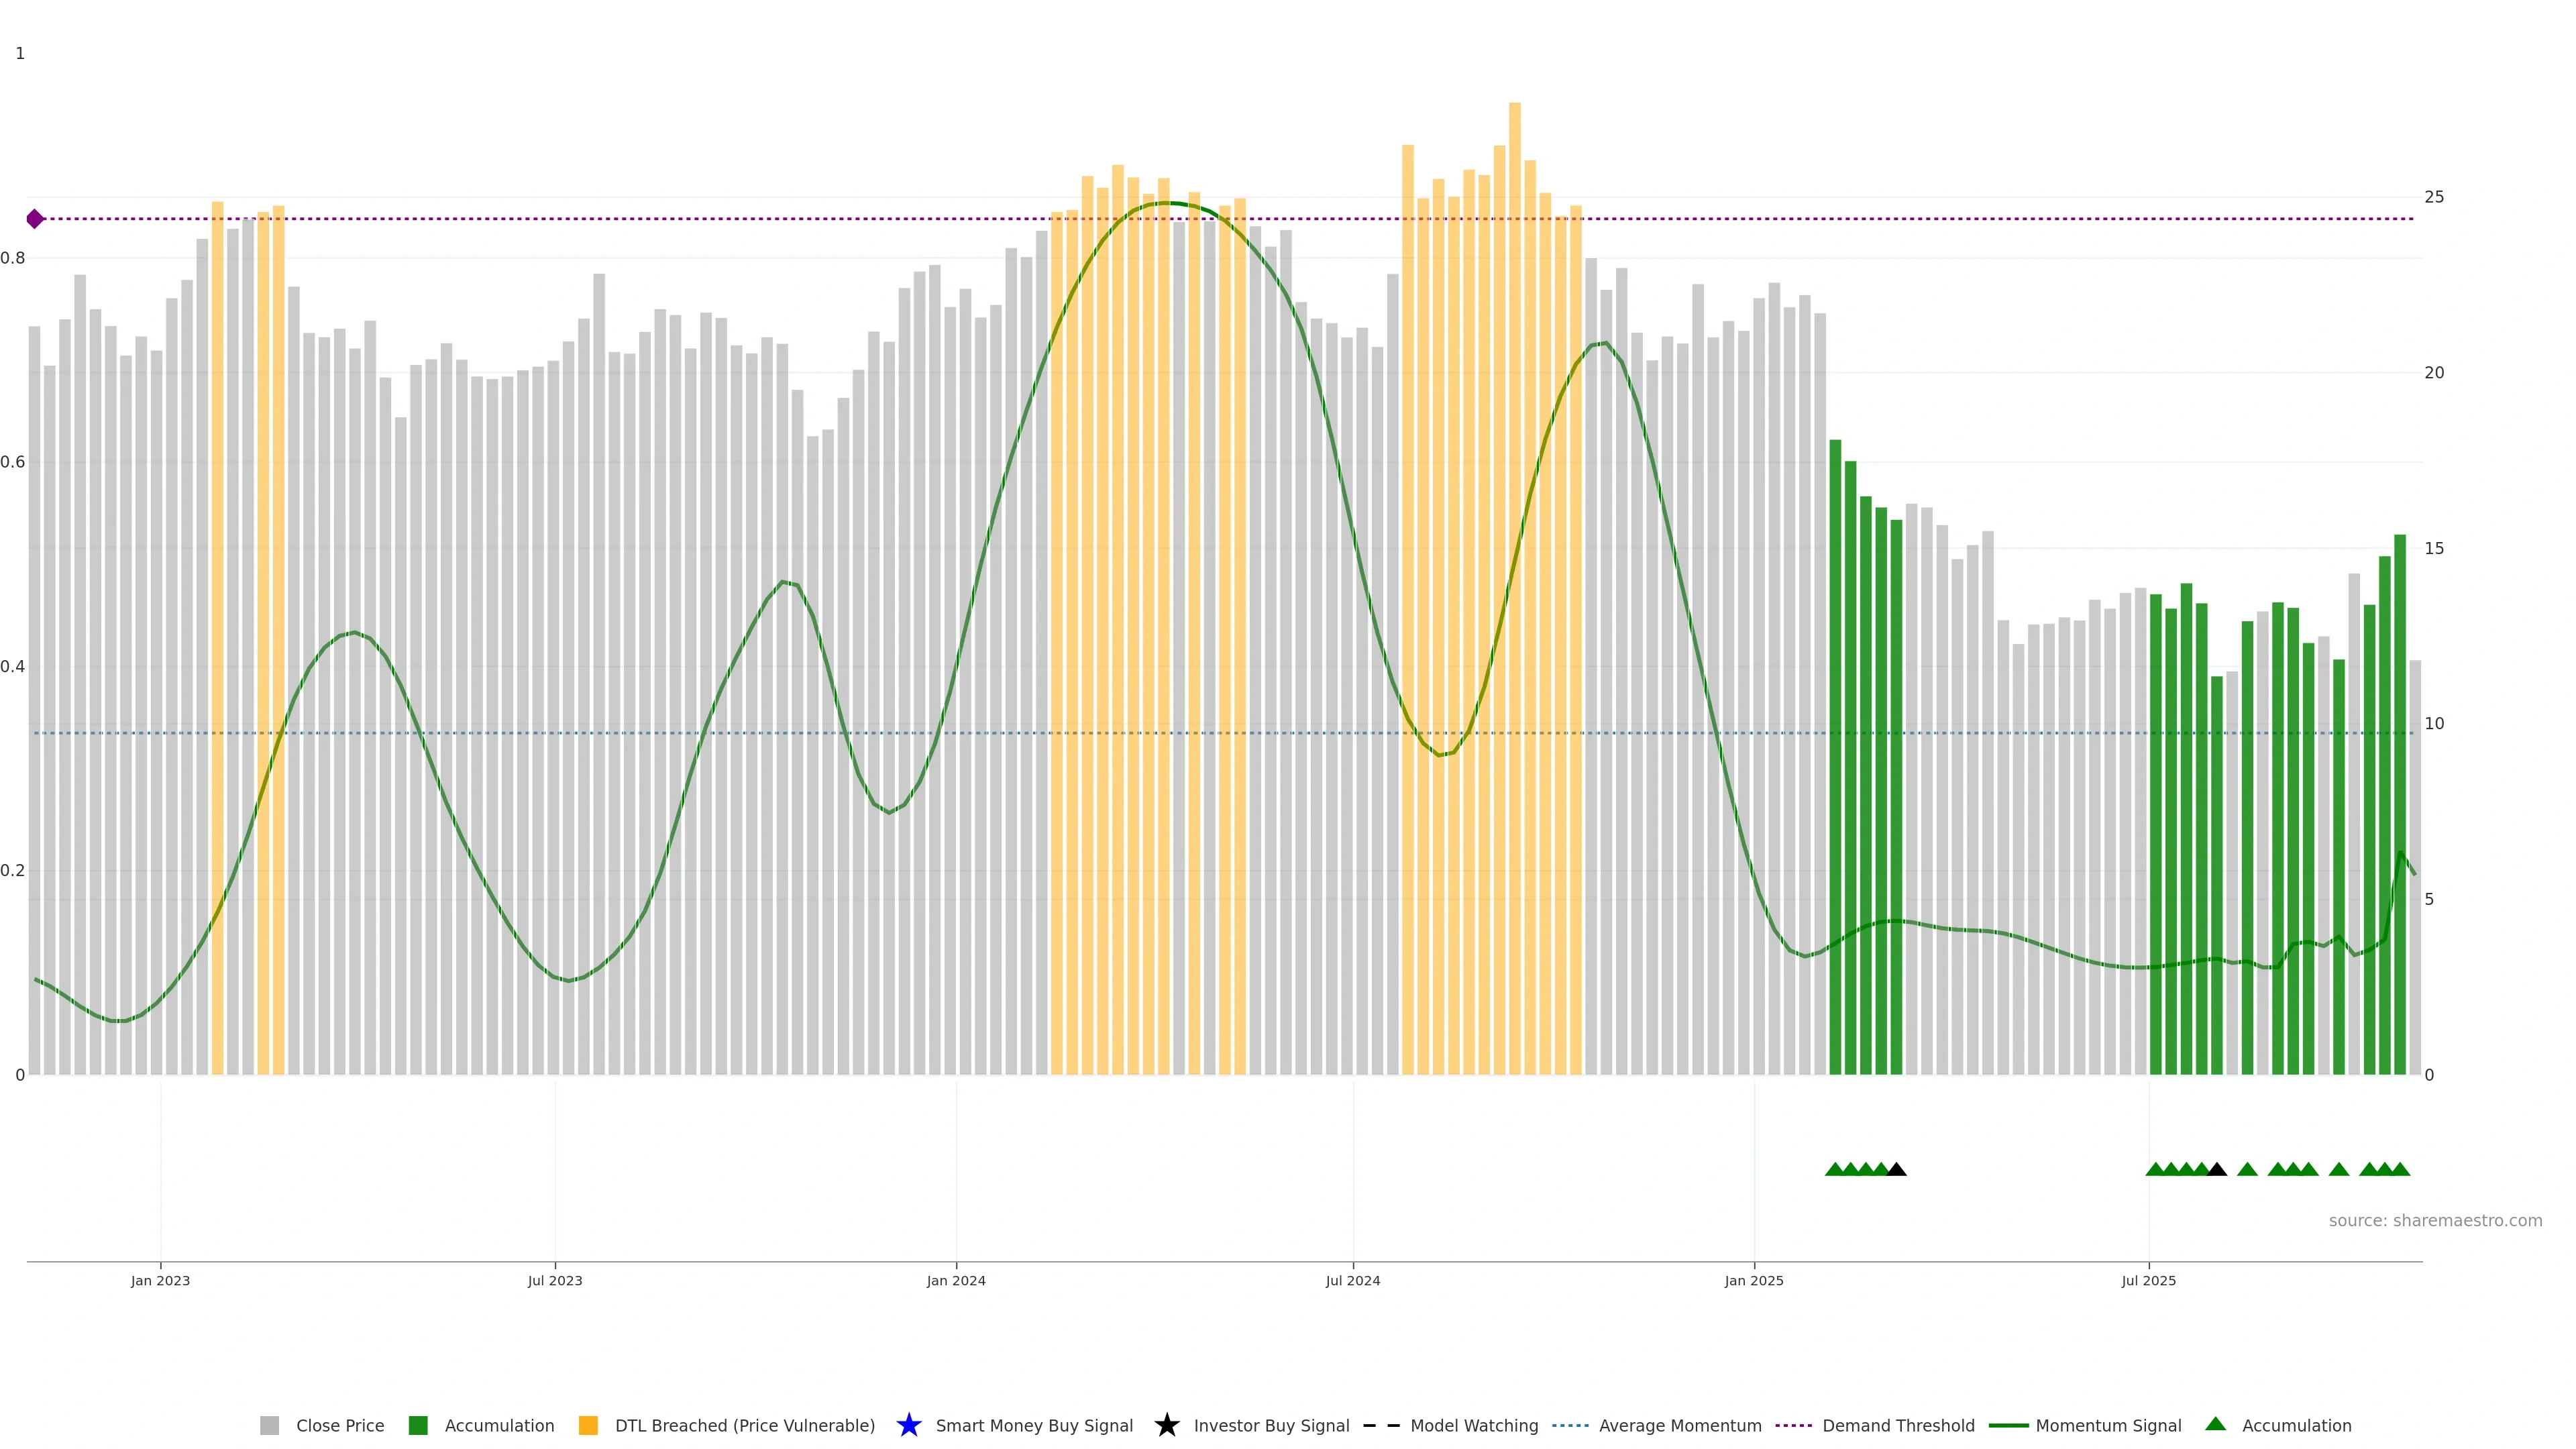
Task: Click the green Accumulation square color swatch
Action: [418, 1426]
